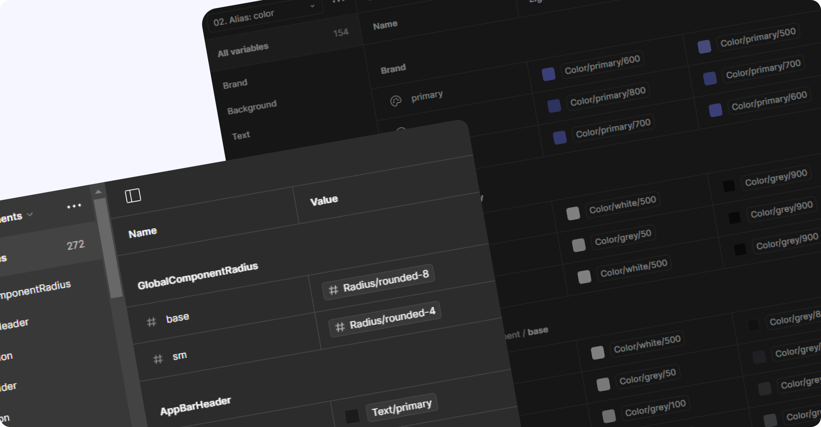Viewport: 821px width, 427px height.
Task: Select the Brand group heading in back table
Action: coord(393,69)
